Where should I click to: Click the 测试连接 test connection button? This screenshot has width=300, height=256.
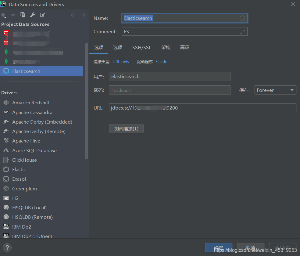(x=126, y=128)
